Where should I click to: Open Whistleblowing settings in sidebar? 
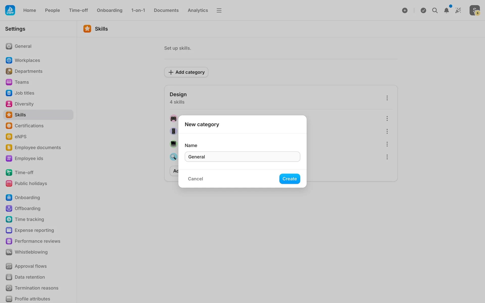[x=31, y=252]
